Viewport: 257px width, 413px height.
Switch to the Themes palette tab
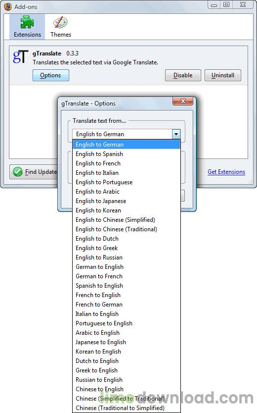point(61,27)
